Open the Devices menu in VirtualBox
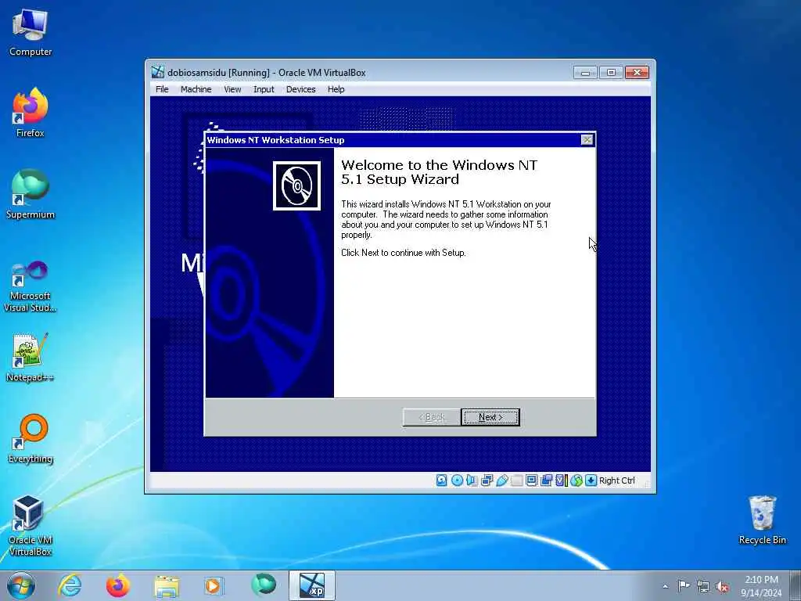The width and height of the screenshot is (801, 601). (301, 89)
